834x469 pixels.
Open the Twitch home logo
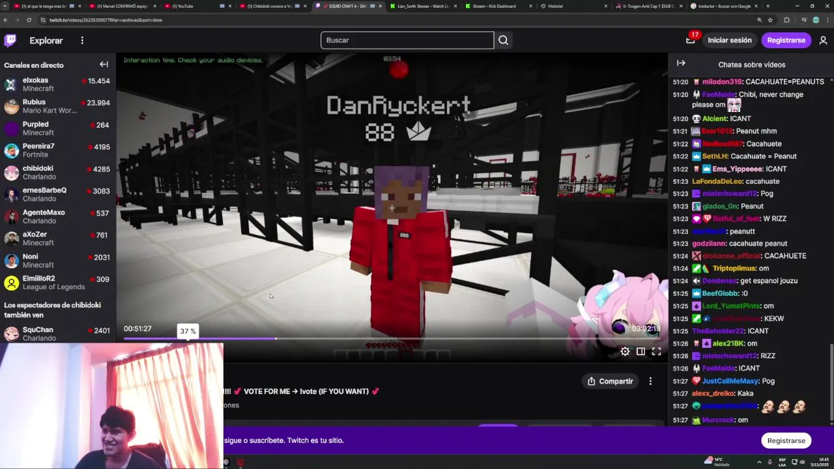(x=10, y=40)
